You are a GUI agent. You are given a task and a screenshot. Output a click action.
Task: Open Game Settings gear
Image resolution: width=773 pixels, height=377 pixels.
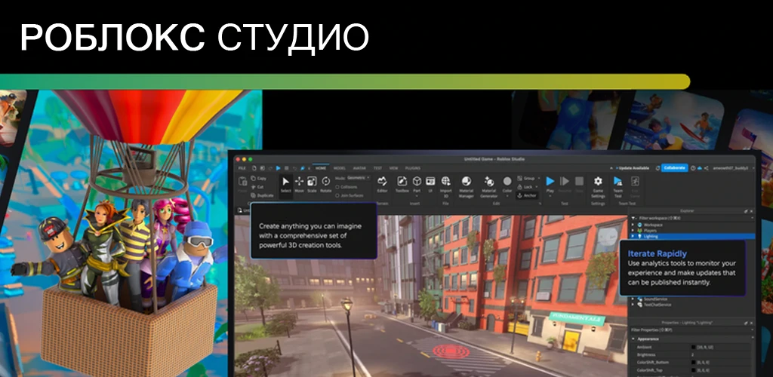(598, 186)
